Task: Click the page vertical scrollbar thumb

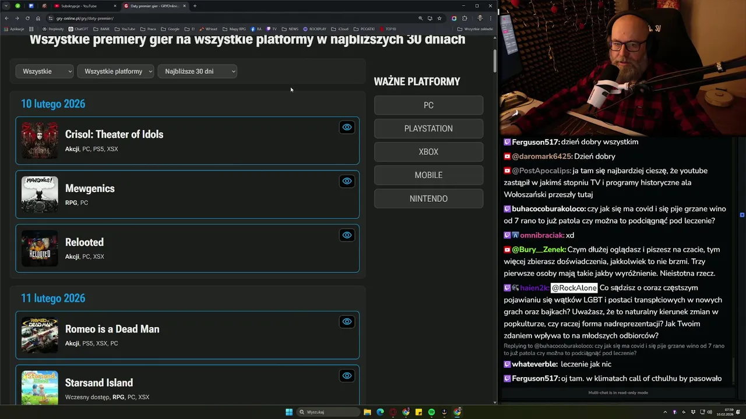Action: pyautogui.click(x=495, y=61)
